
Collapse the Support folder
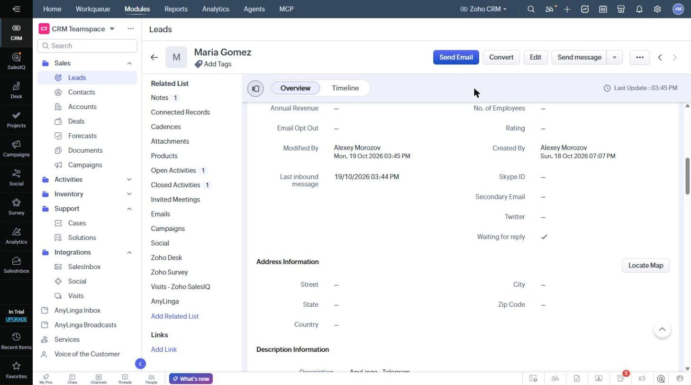pos(129,209)
